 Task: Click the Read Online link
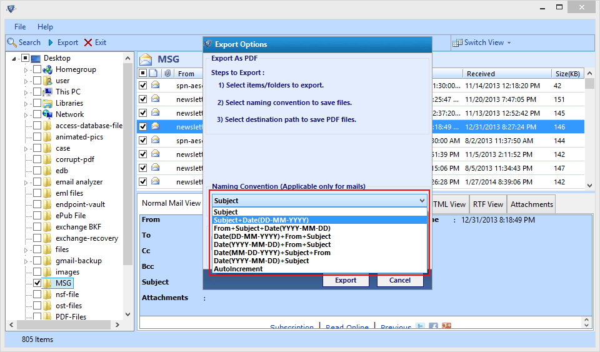pyautogui.click(x=347, y=327)
